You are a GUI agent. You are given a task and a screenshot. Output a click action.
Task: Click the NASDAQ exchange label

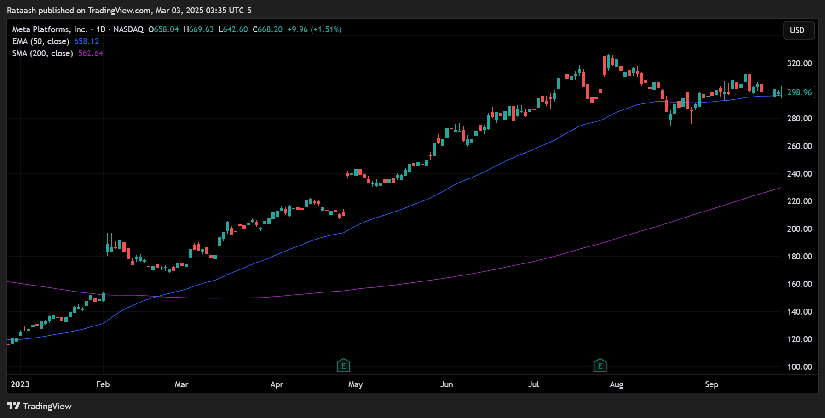tap(128, 29)
